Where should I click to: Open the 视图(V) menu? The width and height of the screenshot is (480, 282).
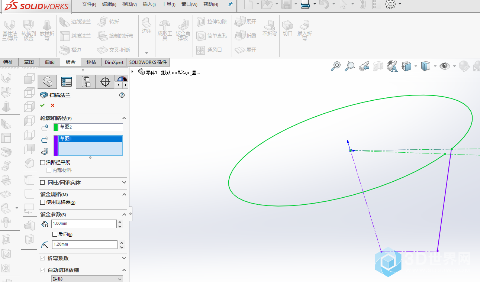pos(129,4)
